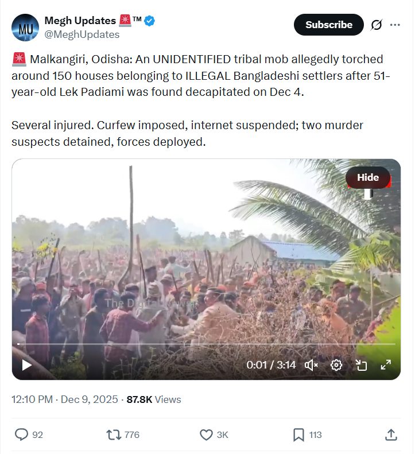
Task: Open the three-dot more options menu
Action: click(x=395, y=25)
